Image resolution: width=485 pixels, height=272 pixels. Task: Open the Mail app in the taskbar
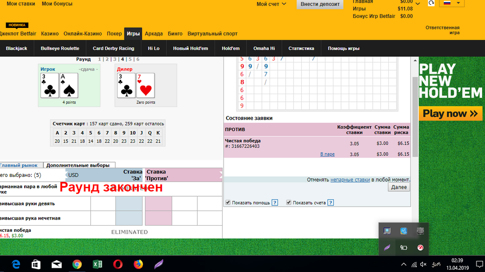click(x=57, y=264)
